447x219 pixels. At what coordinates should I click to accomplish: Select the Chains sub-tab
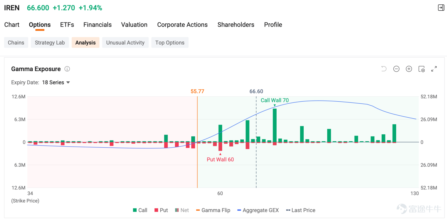(x=16, y=43)
